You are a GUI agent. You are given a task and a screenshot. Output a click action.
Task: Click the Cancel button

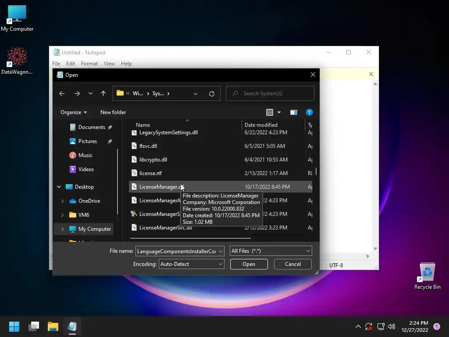click(292, 264)
